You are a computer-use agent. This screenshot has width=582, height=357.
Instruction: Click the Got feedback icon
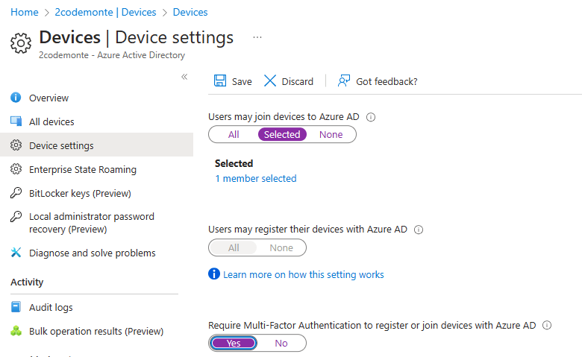(x=344, y=81)
